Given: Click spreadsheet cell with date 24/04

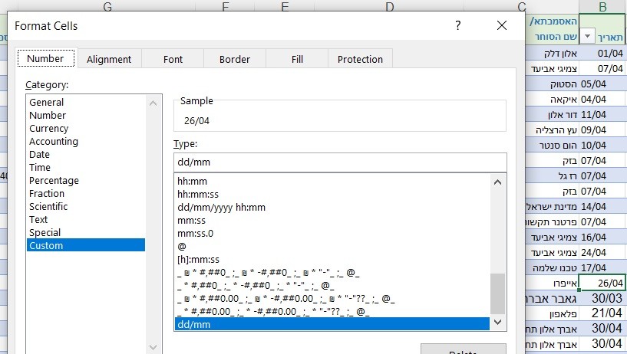Looking at the screenshot, I should (602, 252).
